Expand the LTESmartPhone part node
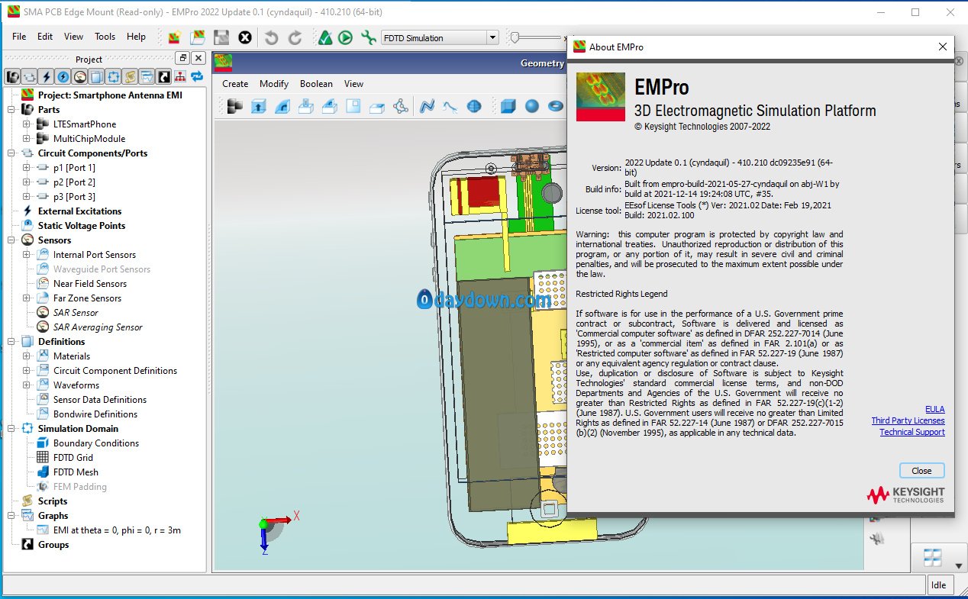 coord(27,124)
